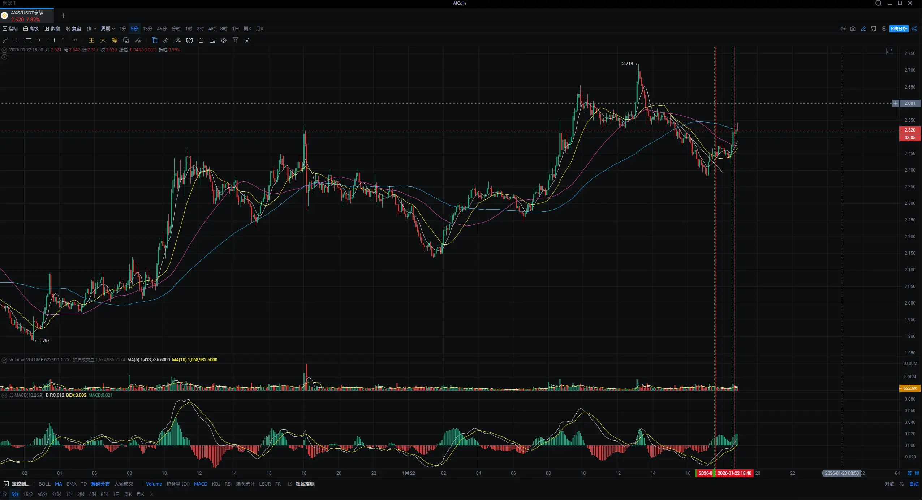
Task: Click the share icon at top right
Action: pos(914,29)
